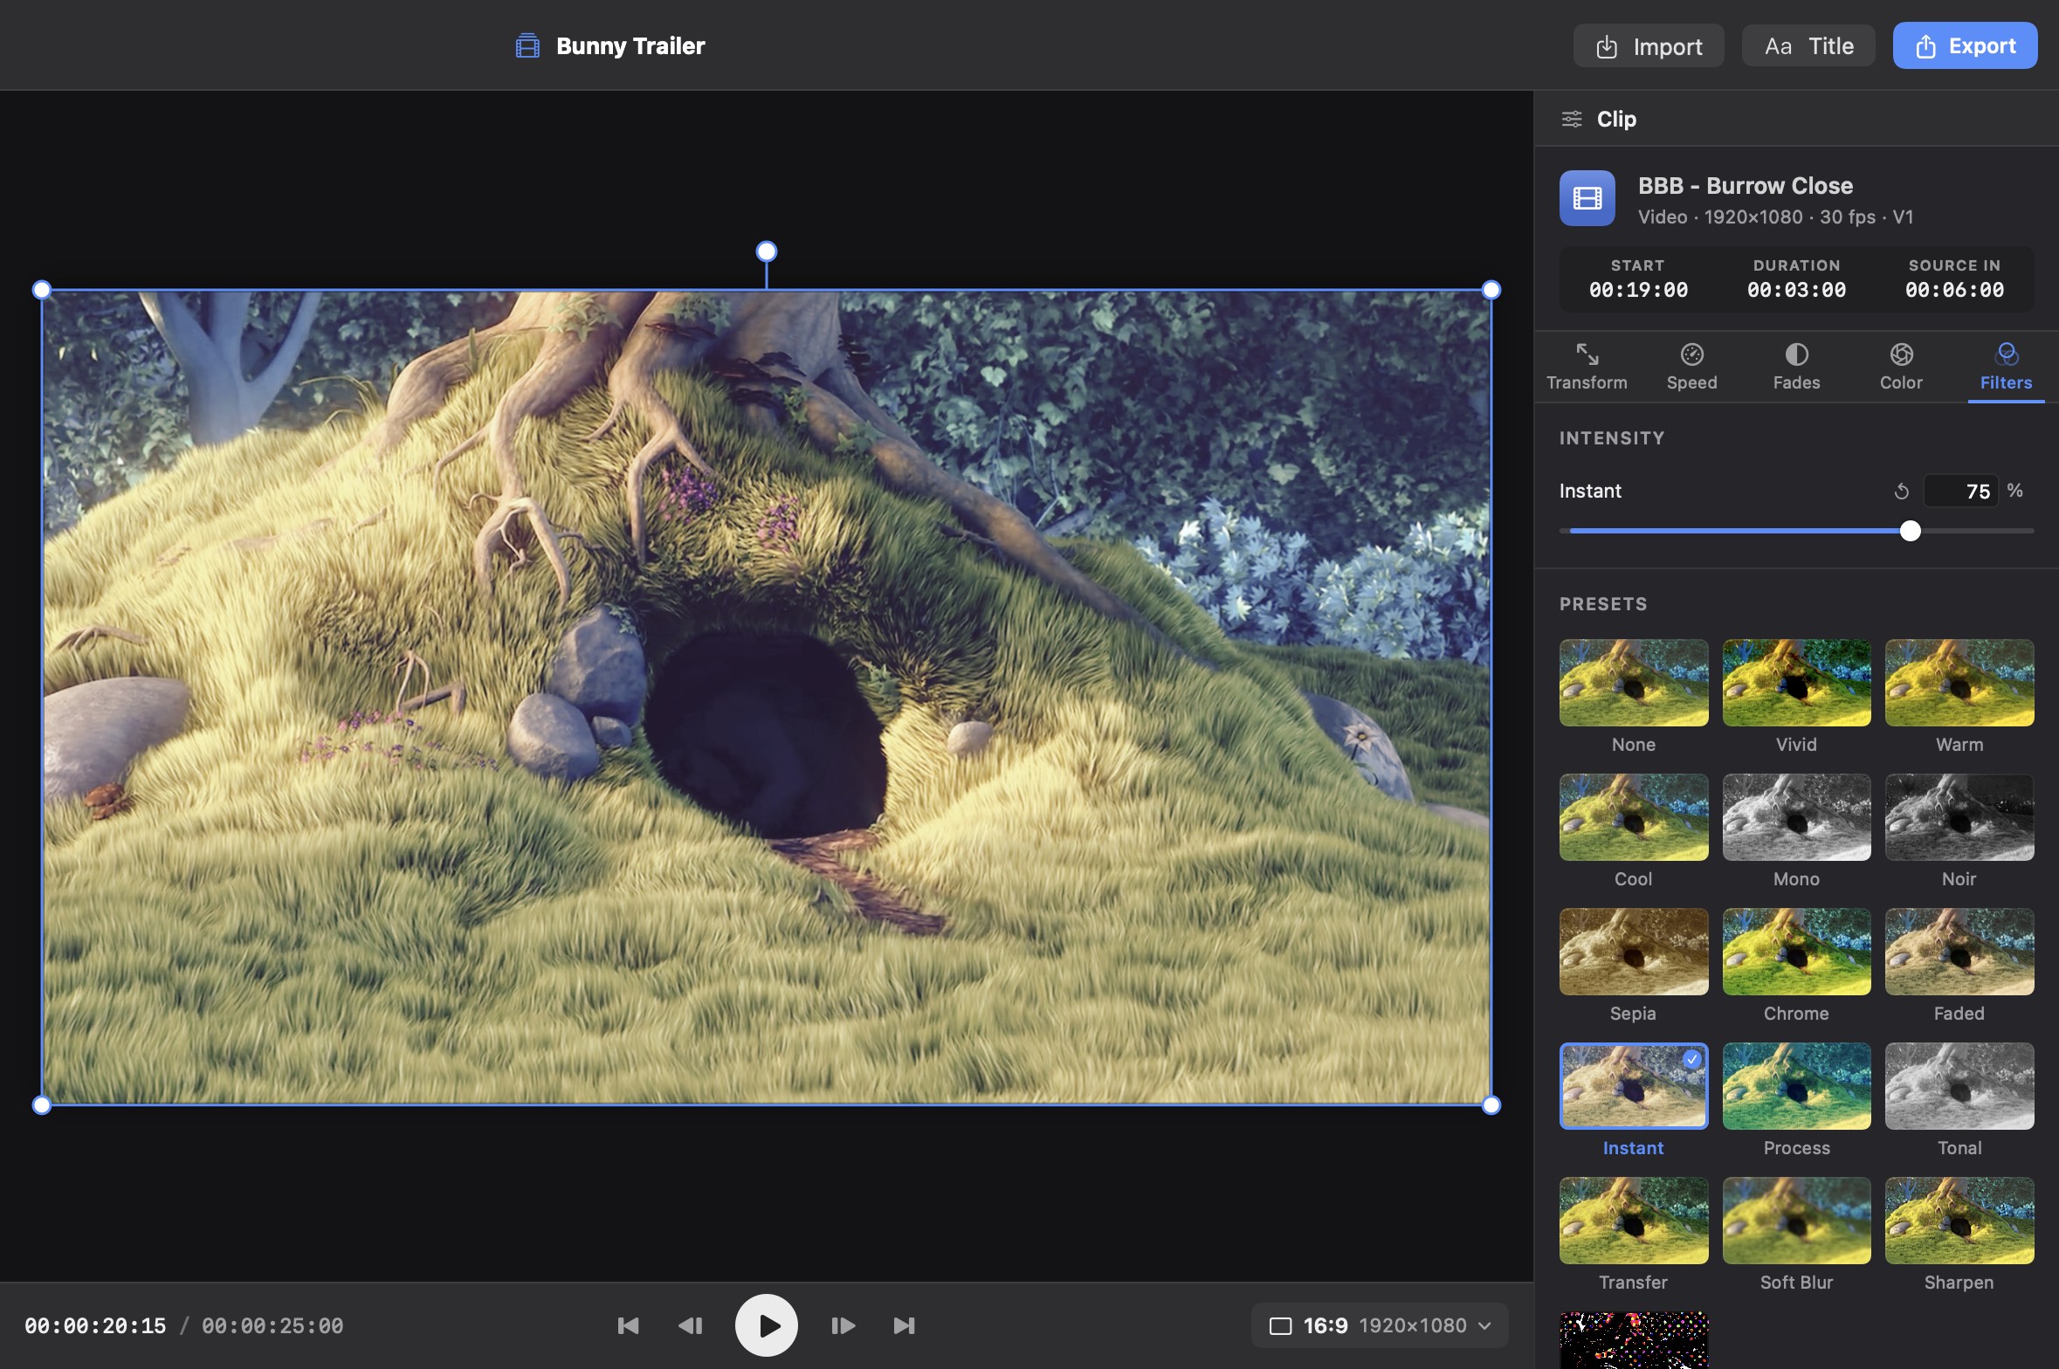This screenshot has height=1369, width=2059.
Task: Click the rotation handle above the video frame
Action: pos(766,251)
